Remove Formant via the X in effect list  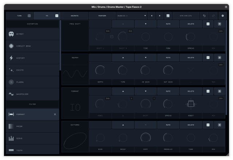point(55,114)
